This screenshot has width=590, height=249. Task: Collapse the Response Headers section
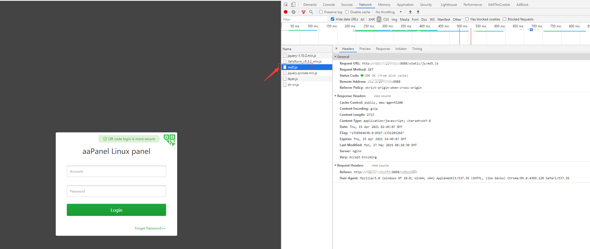[x=336, y=96]
